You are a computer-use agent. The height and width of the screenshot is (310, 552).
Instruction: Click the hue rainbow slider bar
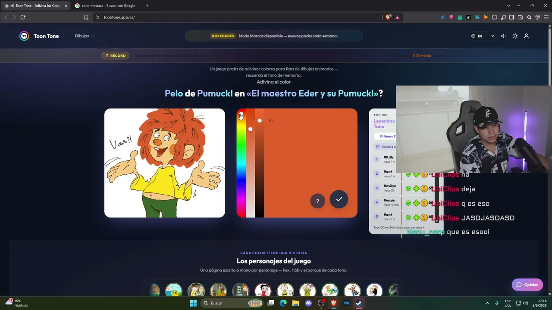pyautogui.click(x=241, y=164)
